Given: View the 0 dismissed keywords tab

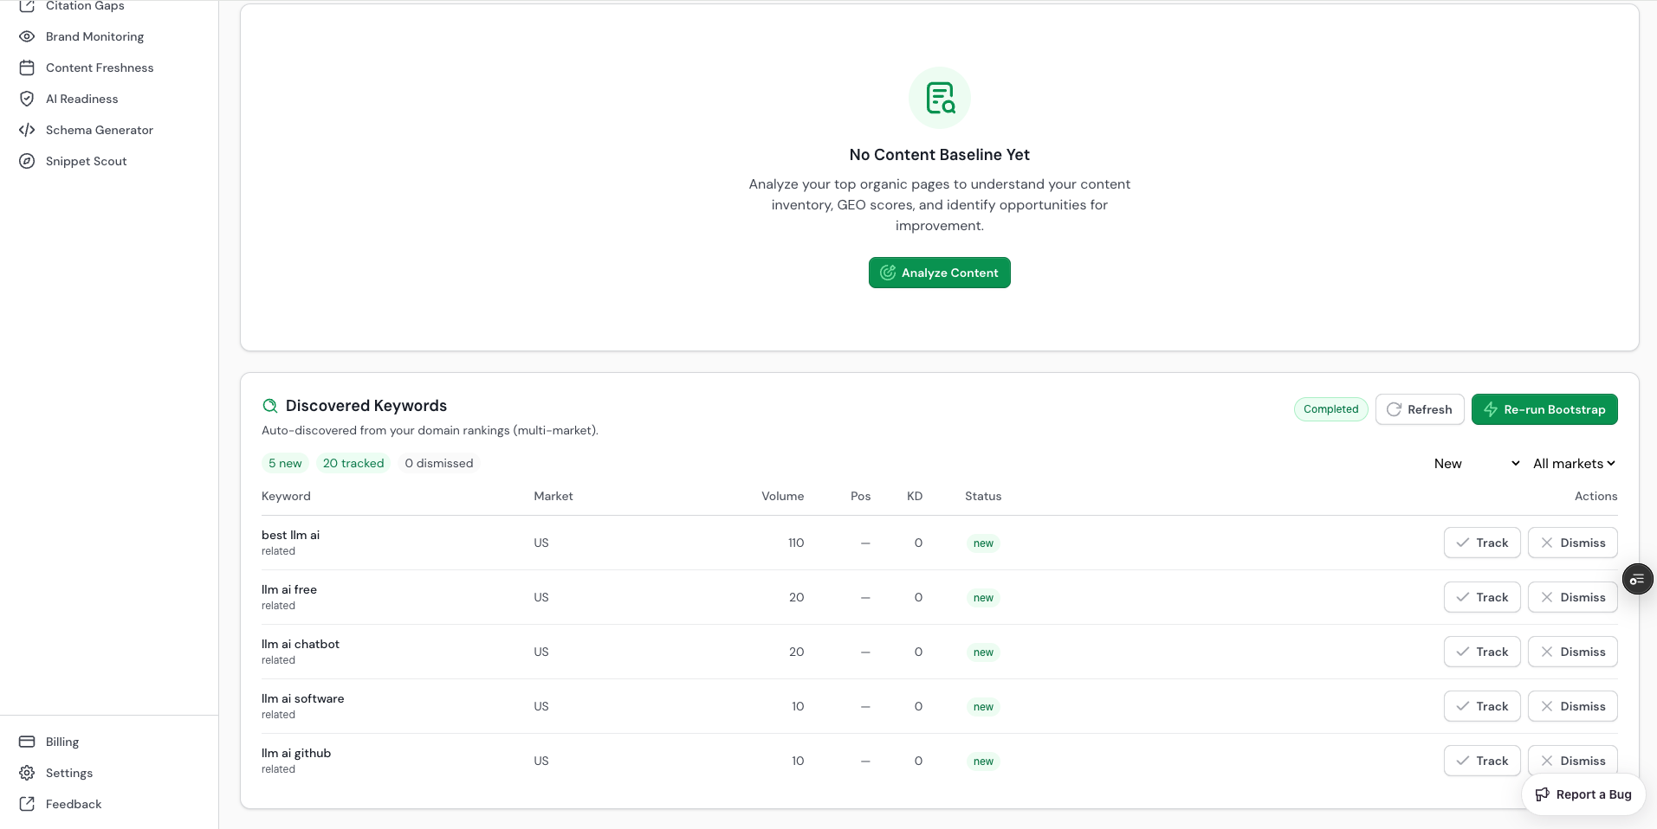Looking at the screenshot, I should pyautogui.click(x=438, y=463).
